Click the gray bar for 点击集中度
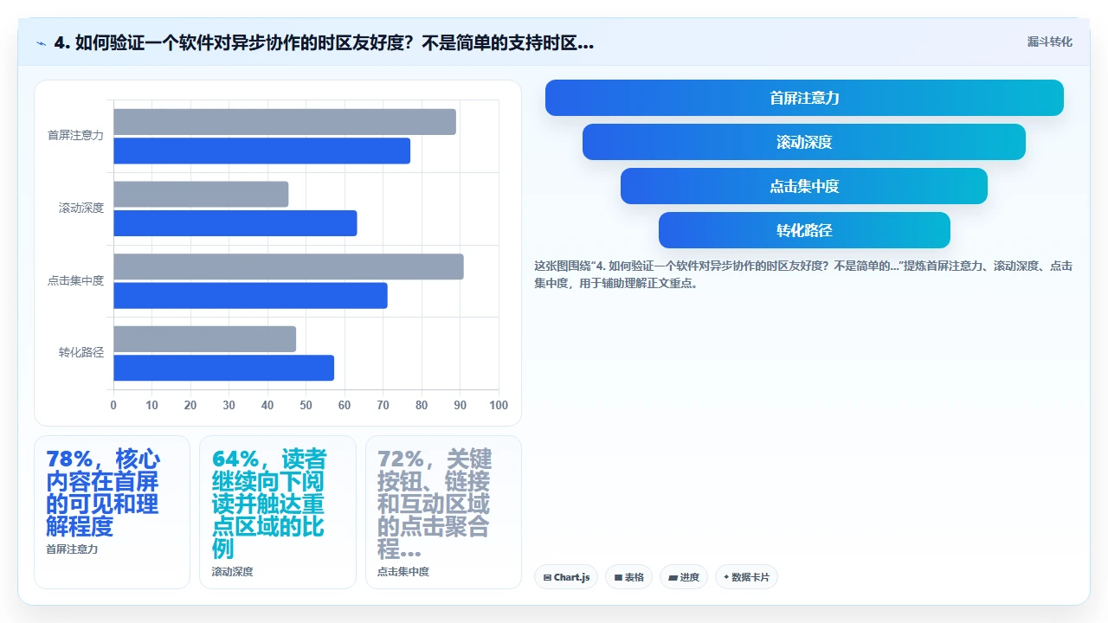Image resolution: width=1108 pixels, height=623 pixels. [288, 267]
